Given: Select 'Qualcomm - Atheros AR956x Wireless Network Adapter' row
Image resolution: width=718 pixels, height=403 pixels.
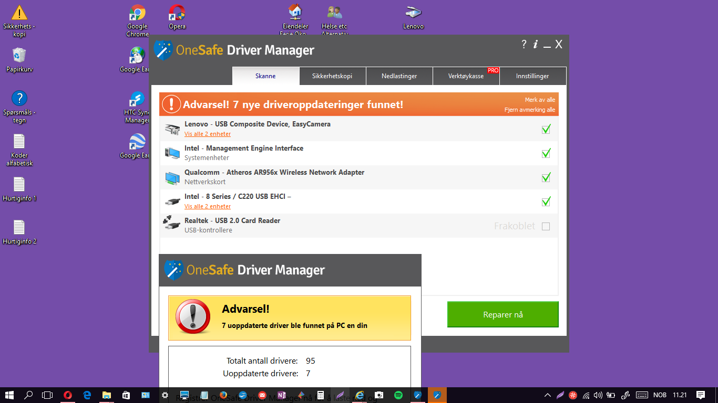Looking at the screenshot, I should pyautogui.click(x=358, y=177).
